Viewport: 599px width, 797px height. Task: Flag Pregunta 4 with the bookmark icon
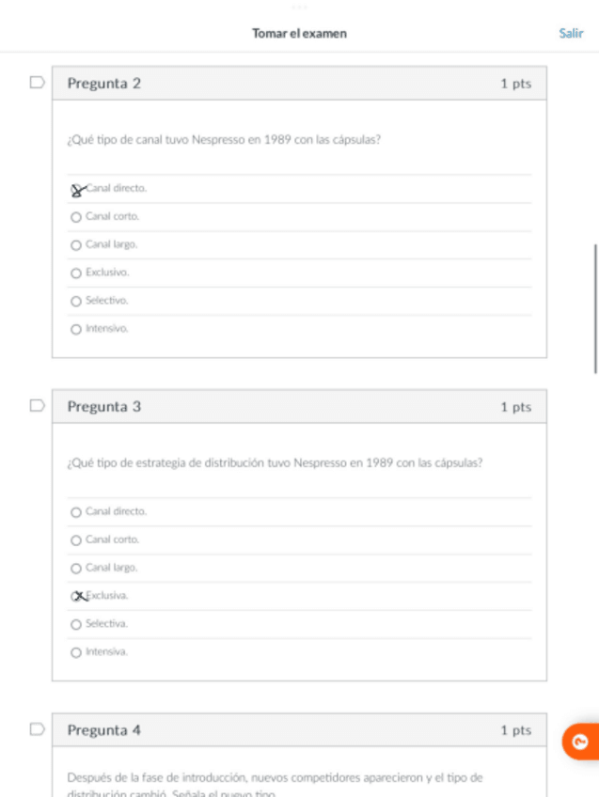tap(38, 729)
